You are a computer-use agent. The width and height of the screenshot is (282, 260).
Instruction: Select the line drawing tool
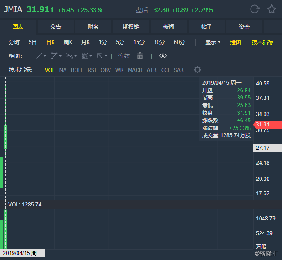39,56
